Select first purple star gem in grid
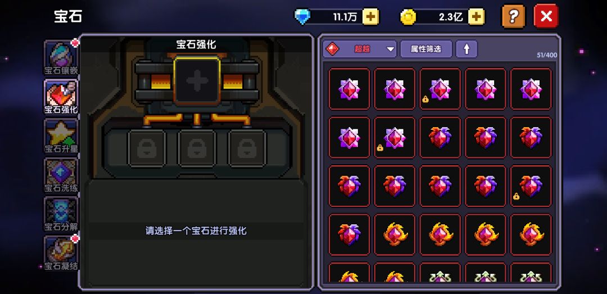Viewport: 607px width, 294px height. (349, 89)
